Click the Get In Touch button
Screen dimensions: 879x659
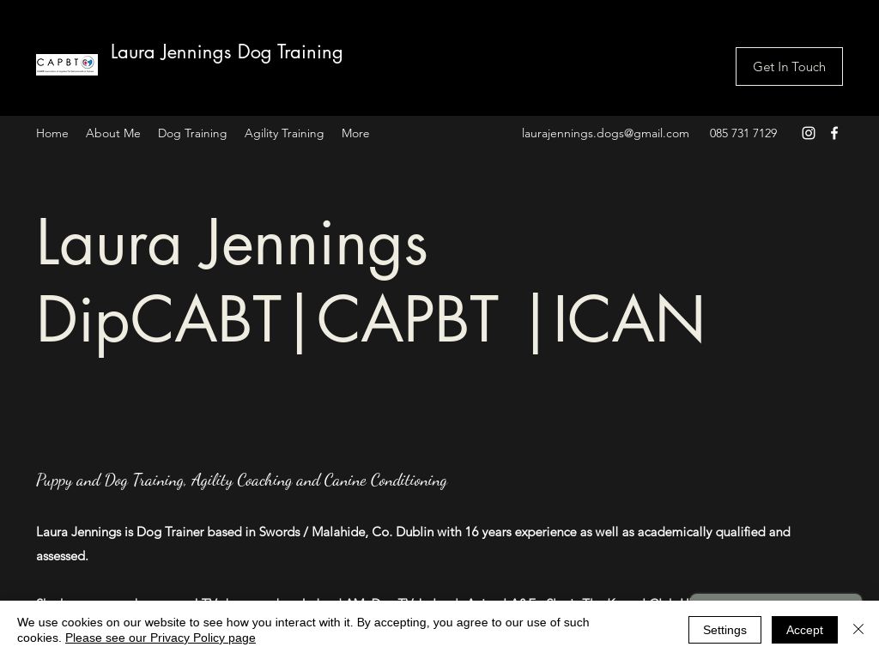point(789,66)
